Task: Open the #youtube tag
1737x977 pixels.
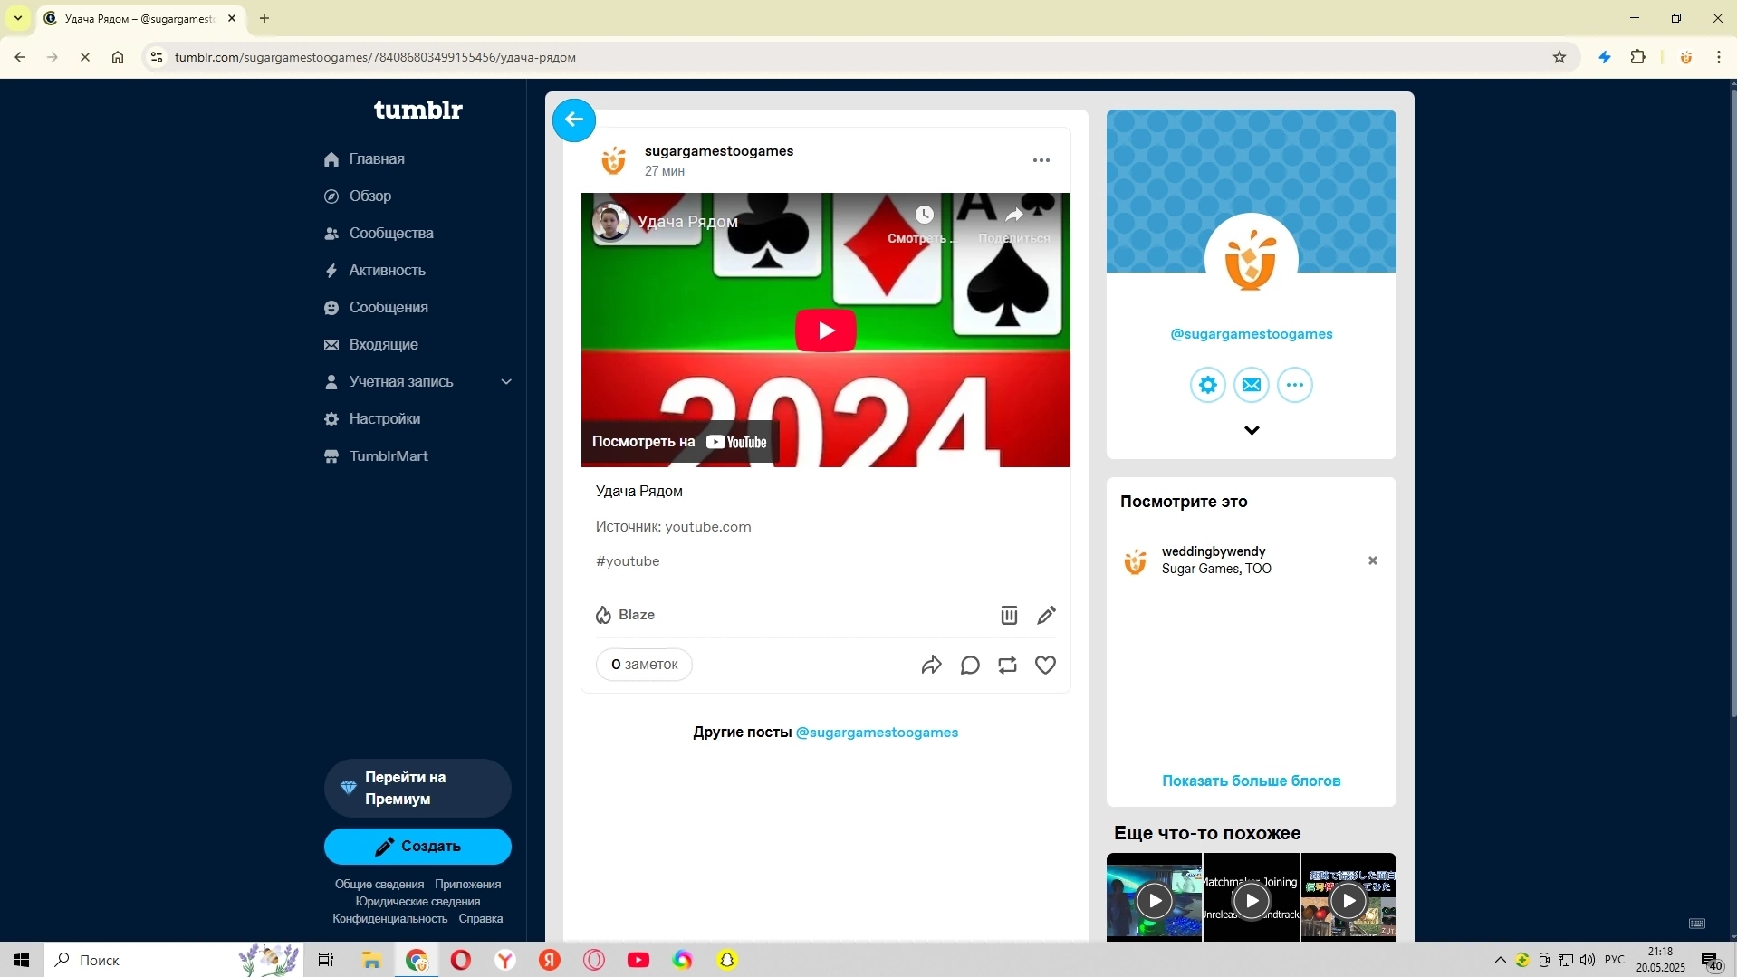Action: [628, 561]
